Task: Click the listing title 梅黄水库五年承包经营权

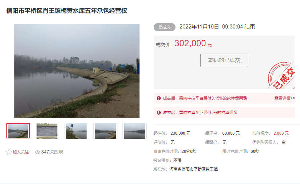Action: pyautogui.click(x=94, y=11)
